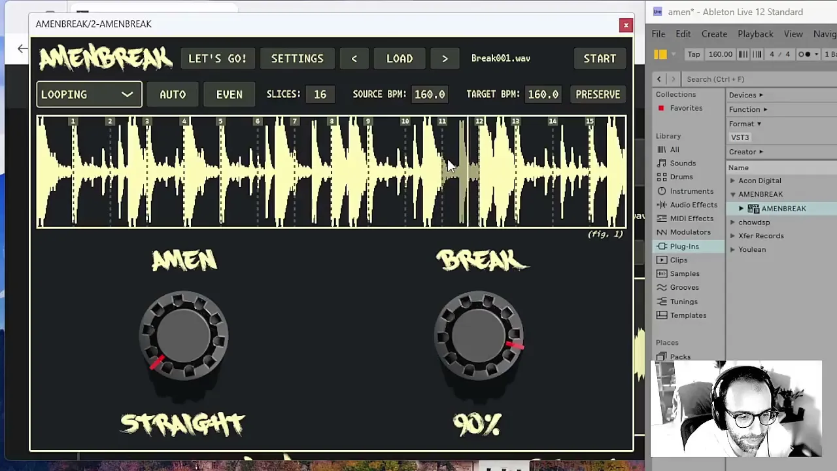Click the 160.00 tempo field in Ableton

pos(721,54)
